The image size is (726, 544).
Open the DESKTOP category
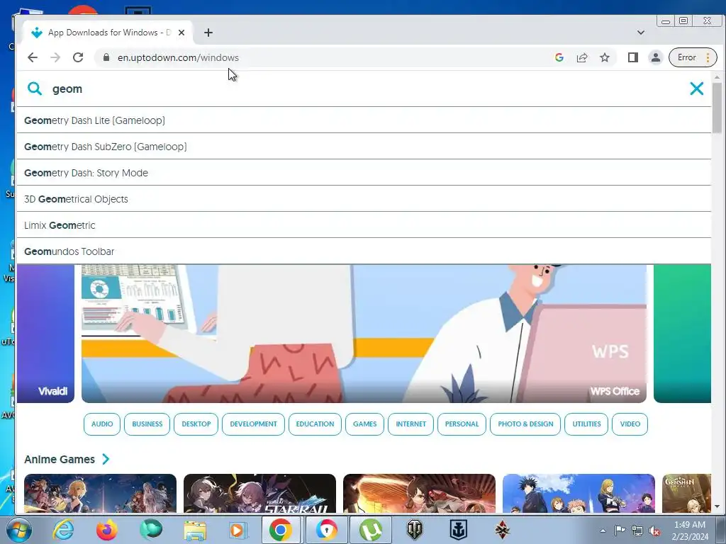(196, 424)
